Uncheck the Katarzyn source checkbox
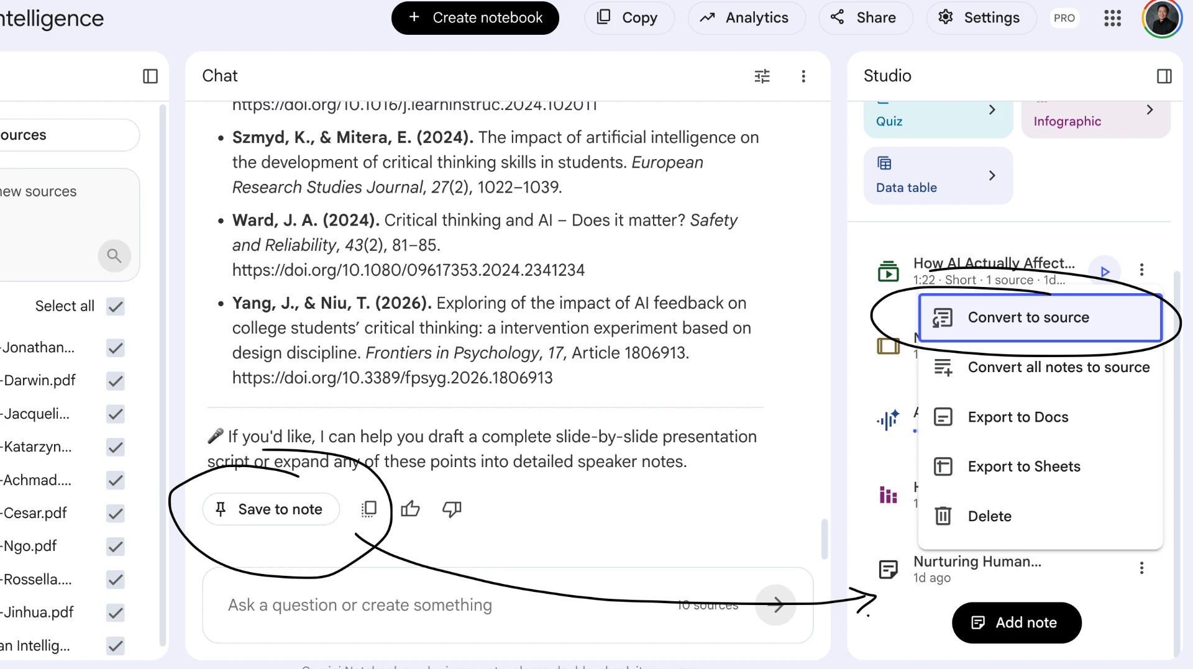The width and height of the screenshot is (1193, 669). 116,447
